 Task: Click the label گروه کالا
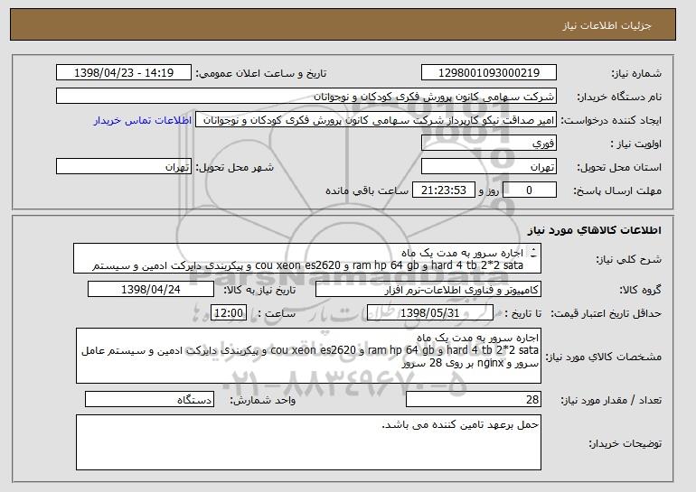[x=640, y=291]
